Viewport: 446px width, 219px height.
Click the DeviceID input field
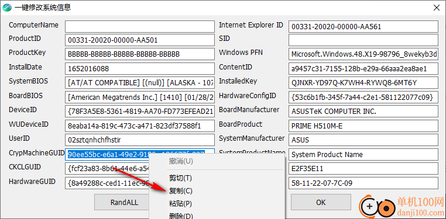(140, 112)
